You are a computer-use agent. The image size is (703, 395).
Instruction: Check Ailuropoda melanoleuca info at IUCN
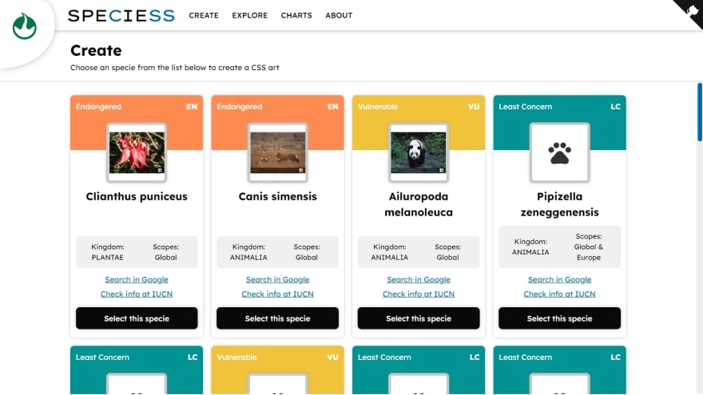click(x=419, y=294)
